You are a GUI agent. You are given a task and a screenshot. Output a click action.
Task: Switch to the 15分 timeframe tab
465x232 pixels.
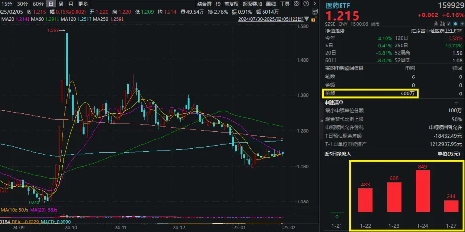pyautogui.click(x=7, y=4)
